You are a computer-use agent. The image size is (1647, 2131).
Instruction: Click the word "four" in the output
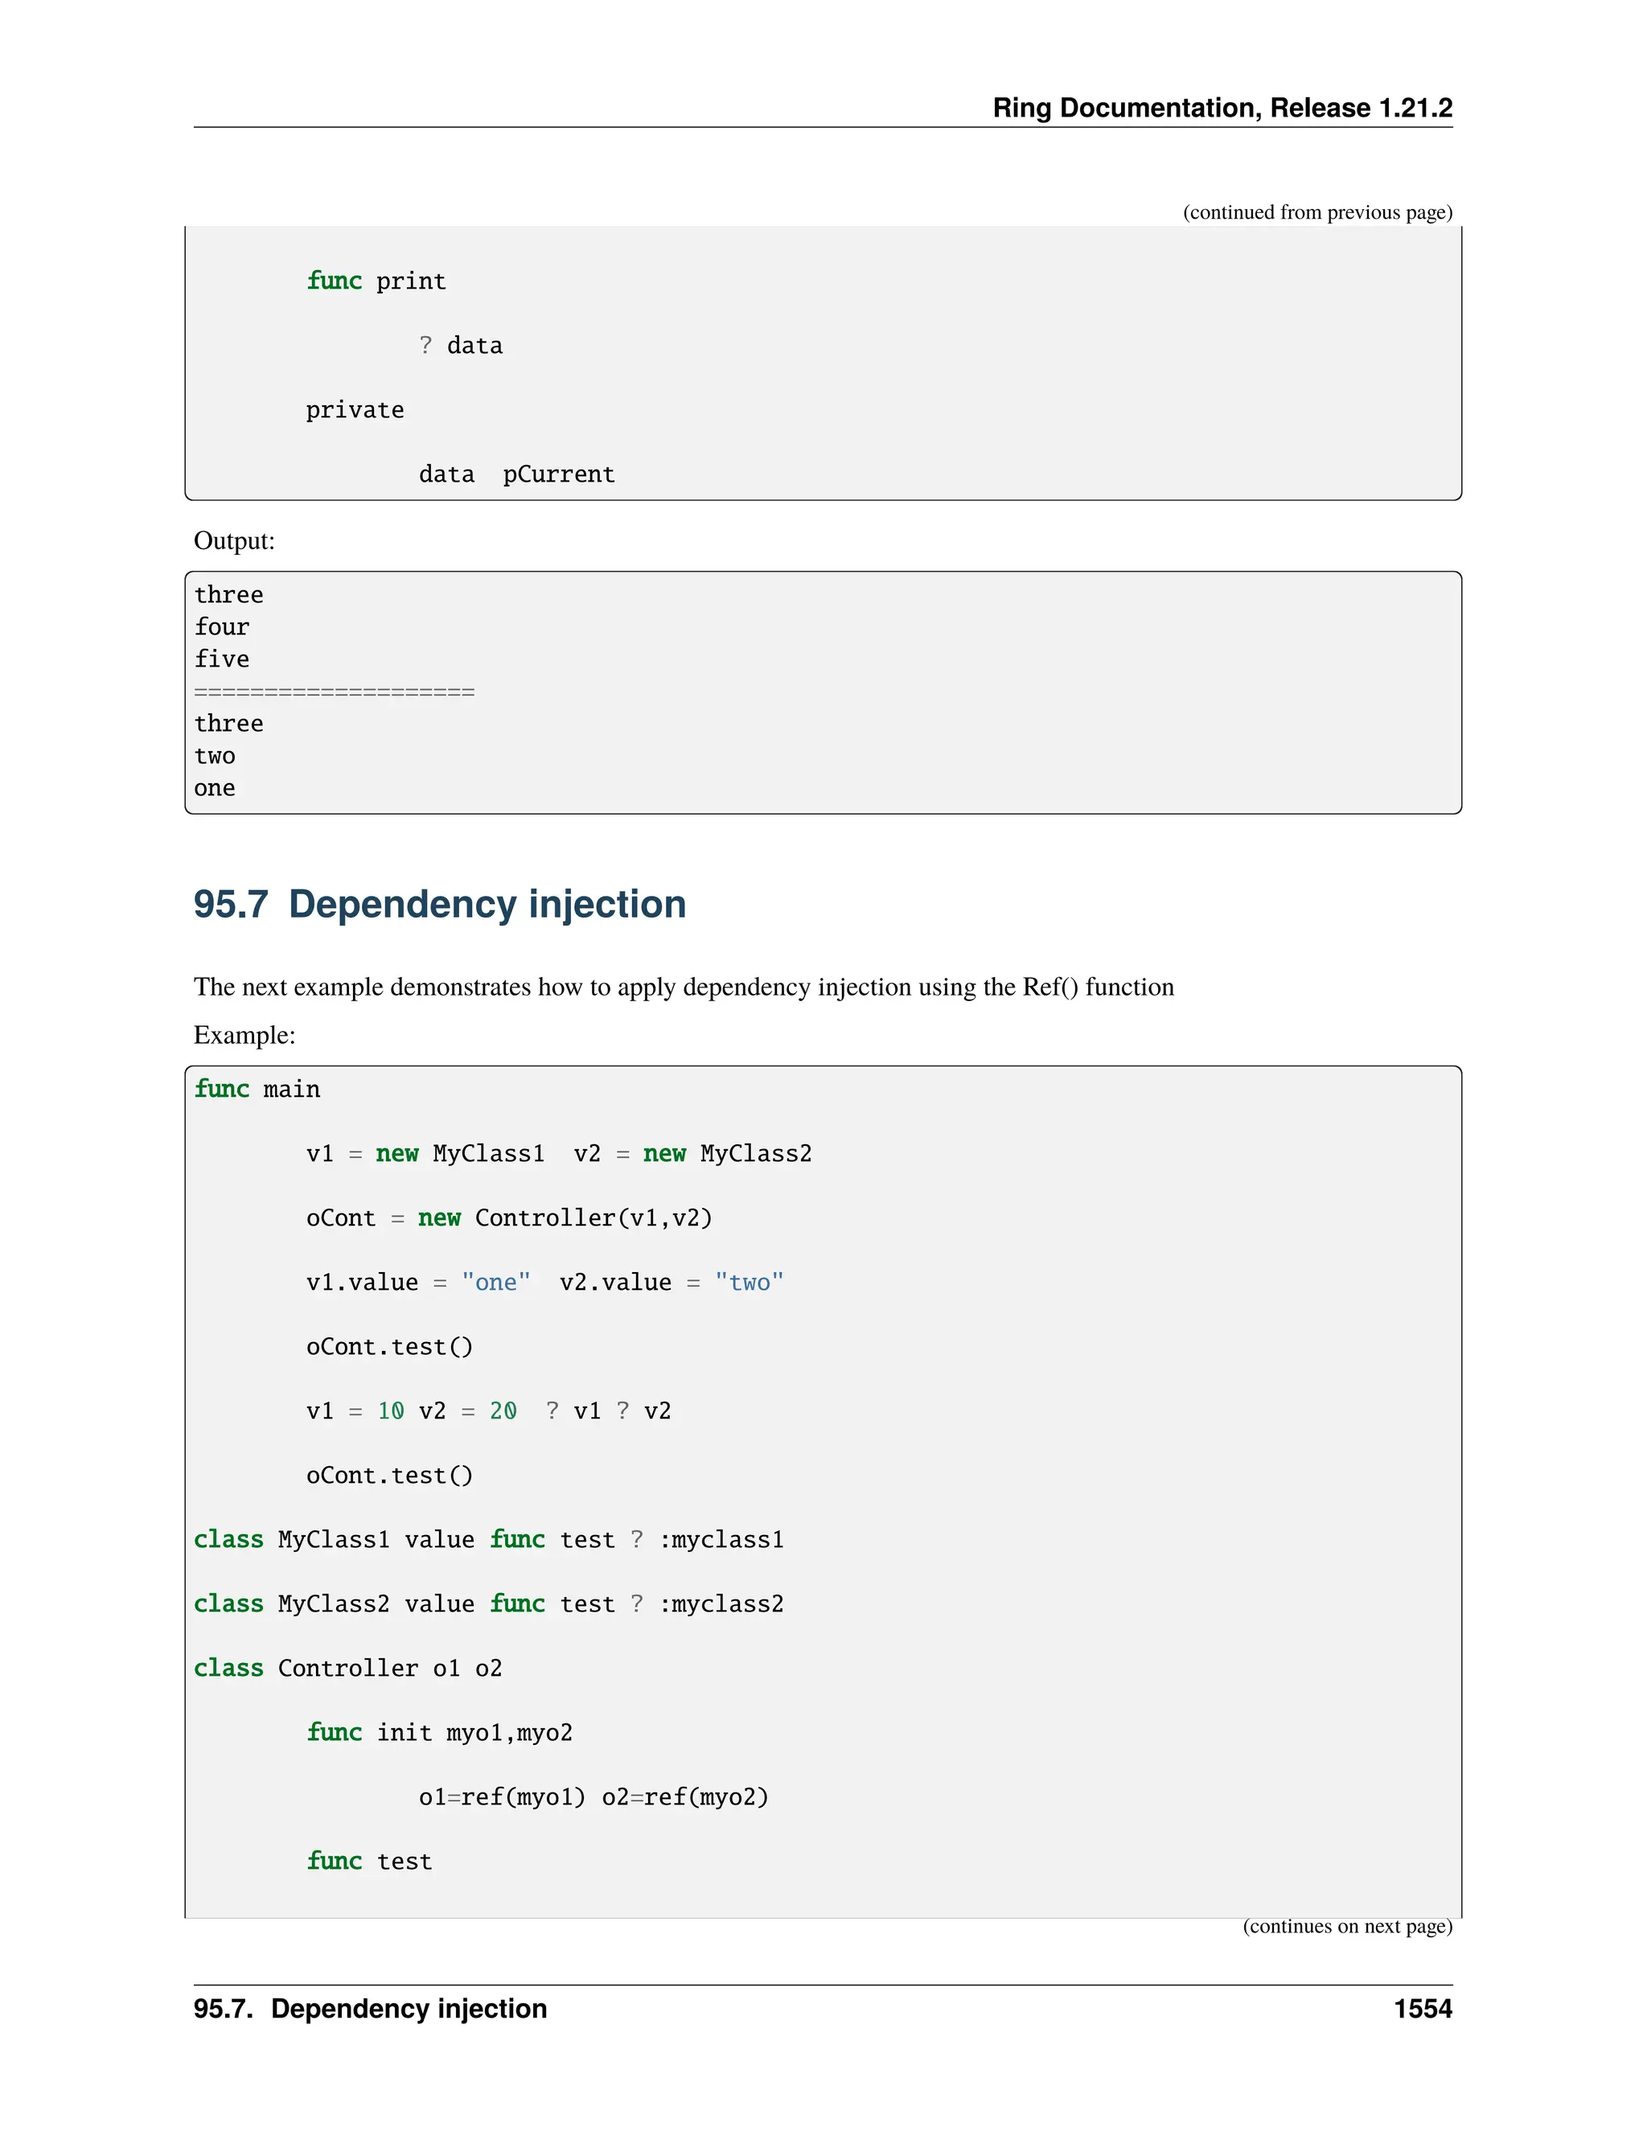click(x=221, y=627)
